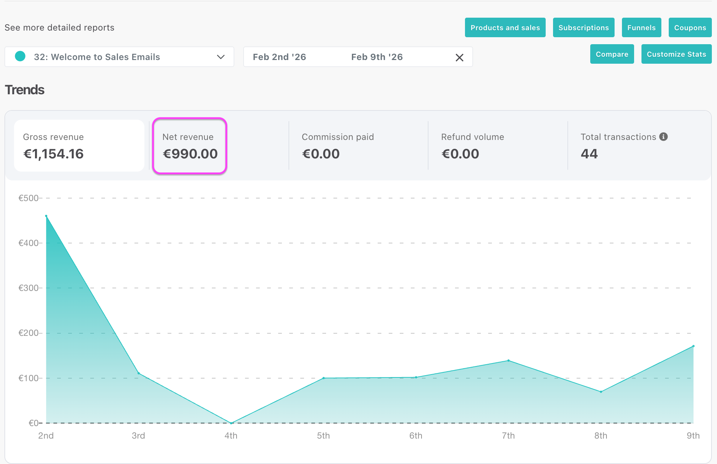Click the '€500' y-axis label
Screen dimensions: 717x464
coord(28,198)
